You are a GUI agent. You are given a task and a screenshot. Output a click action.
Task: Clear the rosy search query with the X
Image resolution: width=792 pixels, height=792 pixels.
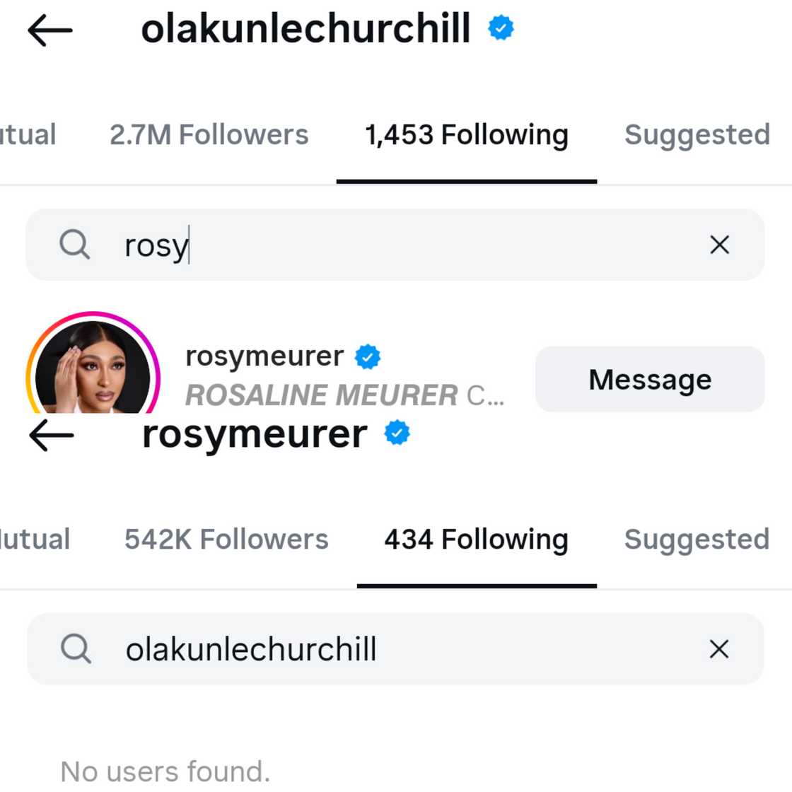pos(718,245)
